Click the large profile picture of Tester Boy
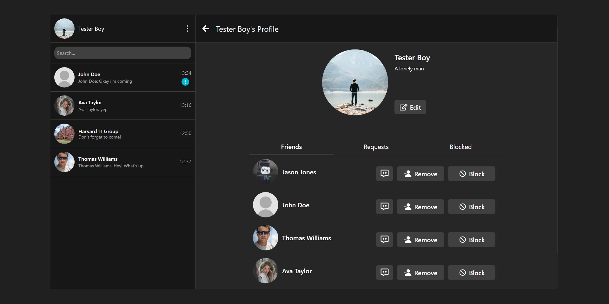This screenshot has height=304, width=609. coord(355,82)
